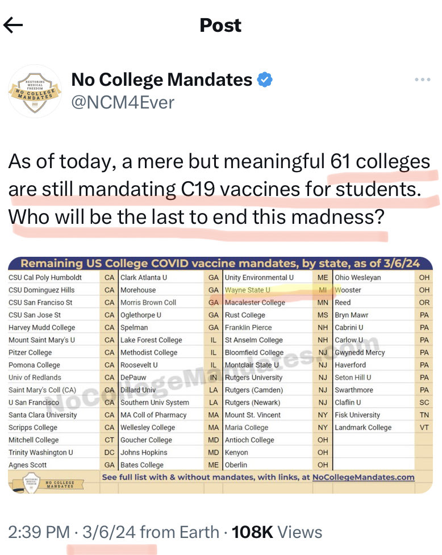Tap the 108K Views count
This screenshot has height=555, width=442.
(277, 532)
